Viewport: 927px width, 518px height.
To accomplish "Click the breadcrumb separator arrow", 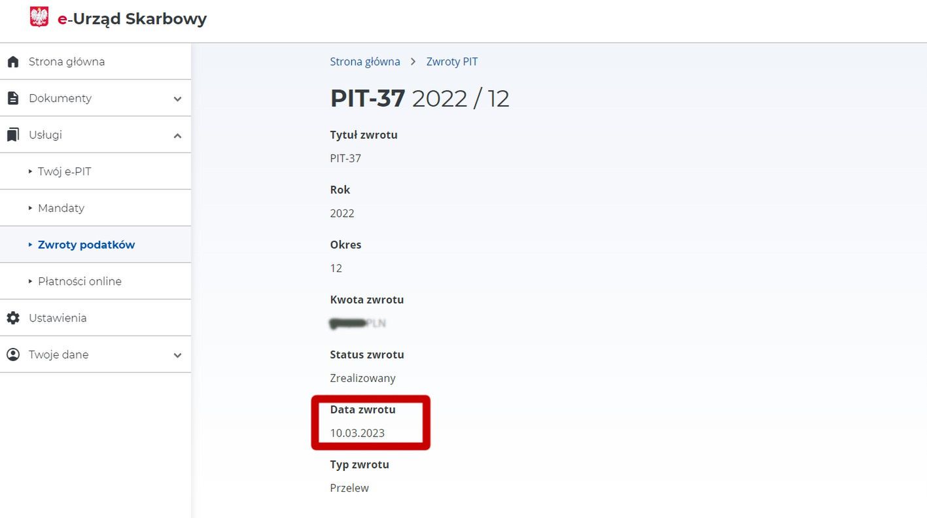I will pyautogui.click(x=413, y=61).
